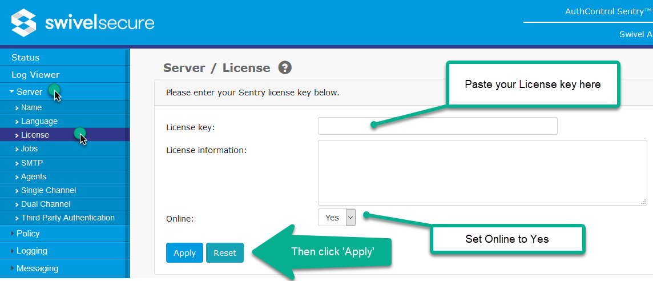Viewport: 653px width, 281px height.
Task: Open the help question mark icon
Action: [285, 68]
